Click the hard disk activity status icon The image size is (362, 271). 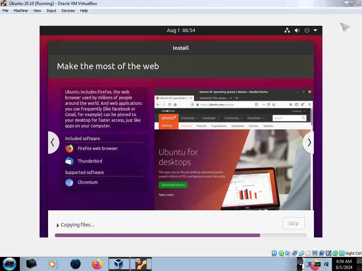(x=274, y=253)
